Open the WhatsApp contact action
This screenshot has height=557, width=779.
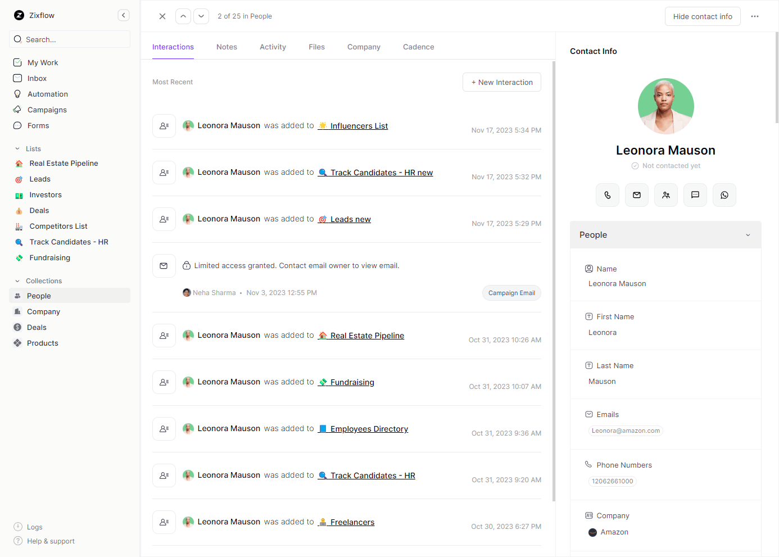pyautogui.click(x=724, y=195)
